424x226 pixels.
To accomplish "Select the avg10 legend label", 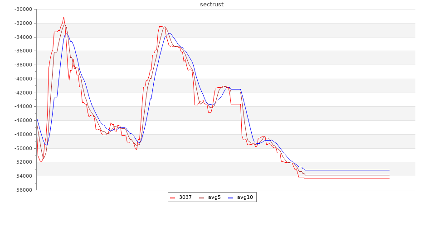I will (245, 198).
